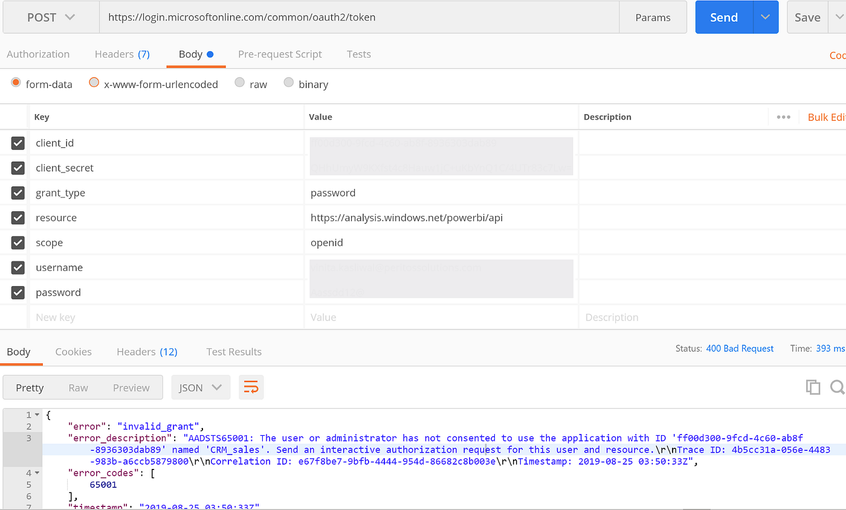
Task: Click the Send button
Action: [723, 17]
